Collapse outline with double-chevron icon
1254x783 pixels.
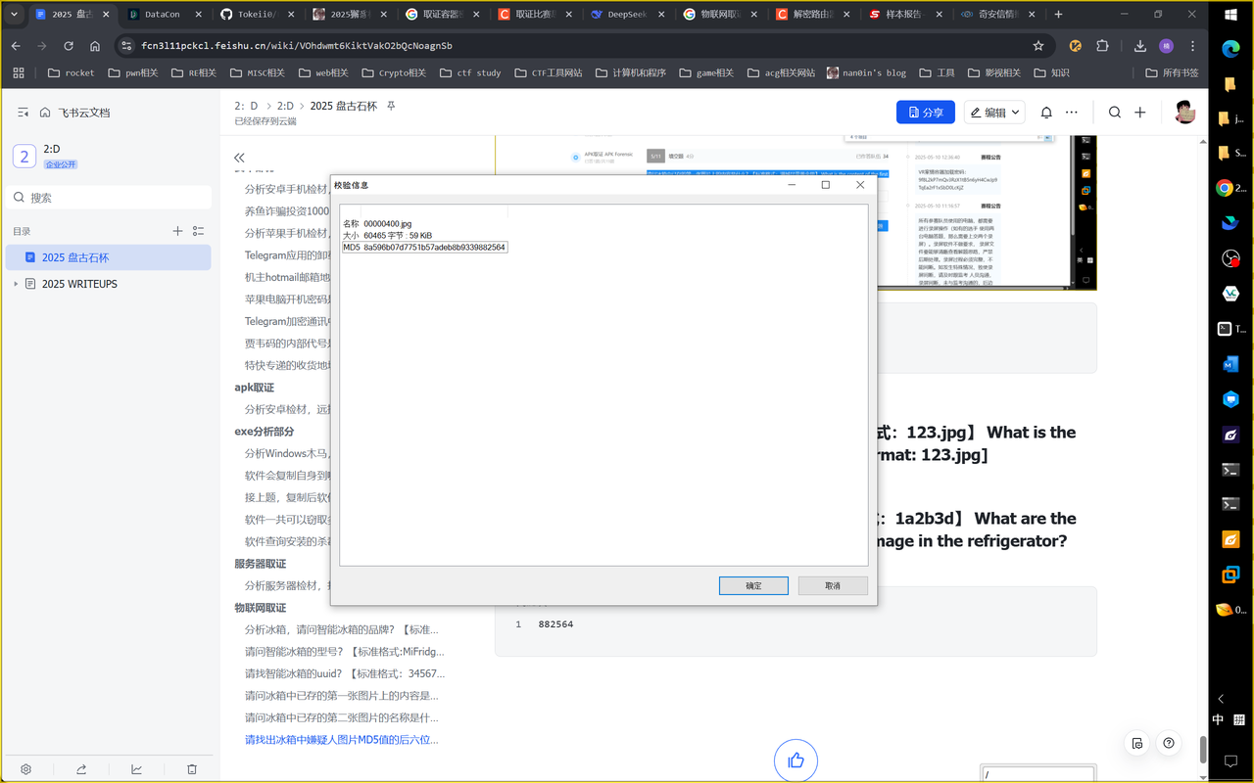[x=239, y=158]
